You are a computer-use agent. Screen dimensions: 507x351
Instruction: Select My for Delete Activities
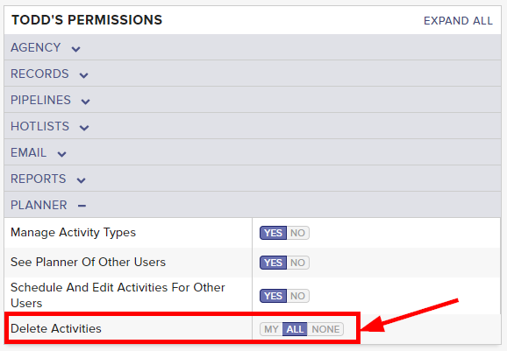[271, 329]
